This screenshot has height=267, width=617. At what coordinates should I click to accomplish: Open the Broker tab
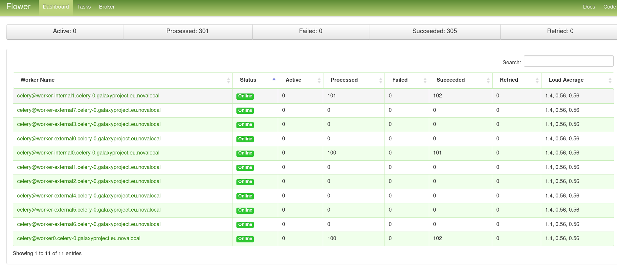pyautogui.click(x=107, y=7)
